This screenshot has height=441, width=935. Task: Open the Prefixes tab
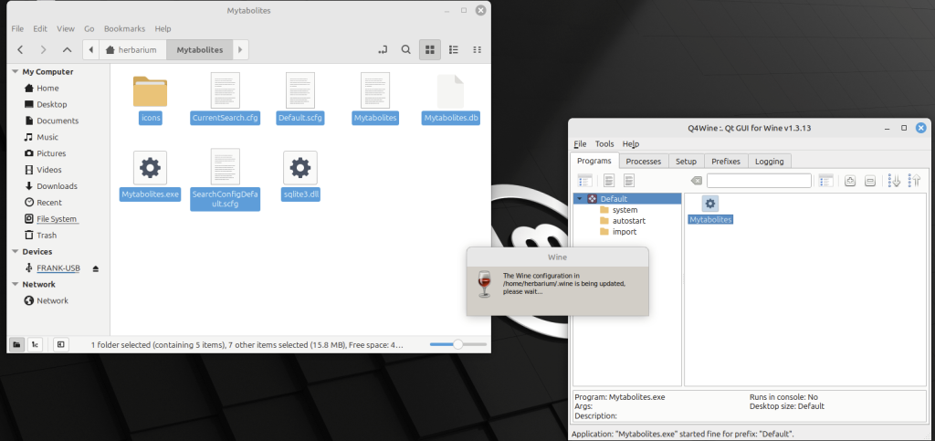point(725,162)
